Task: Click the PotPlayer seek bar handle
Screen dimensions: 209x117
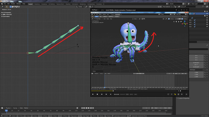Action: click(x=113, y=91)
